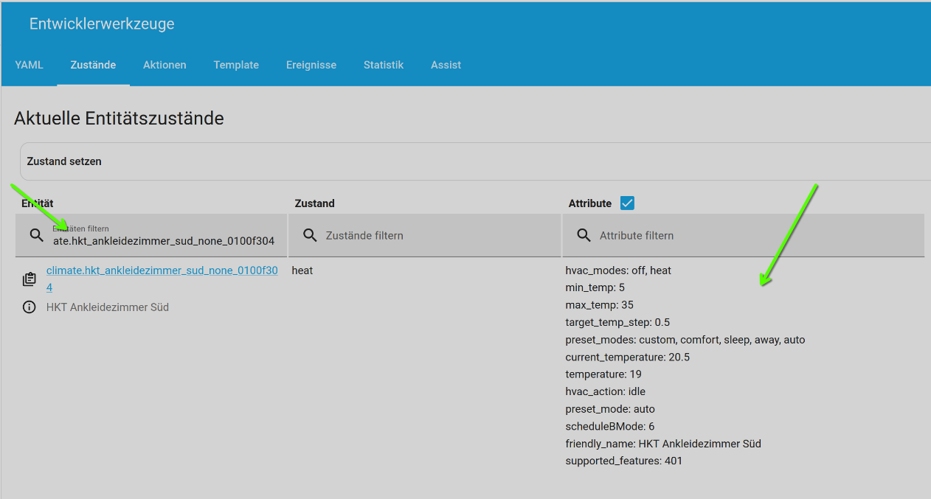Click the magnifier icon in Attribute filtern

584,235
